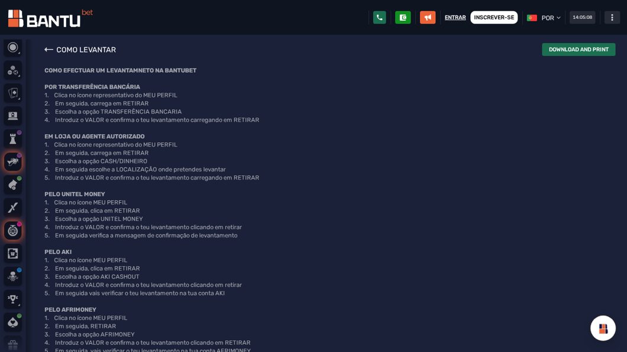Click line 'Escolha a opção AKI CASHOUT'
627x352 pixels.
(x=97, y=276)
